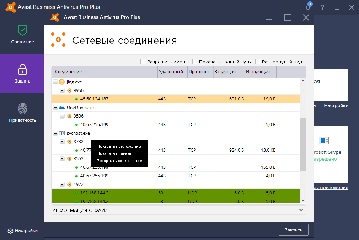This screenshot has height=240, width=359.
Task: Sort by the Входящая column header
Action: coord(229,72)
